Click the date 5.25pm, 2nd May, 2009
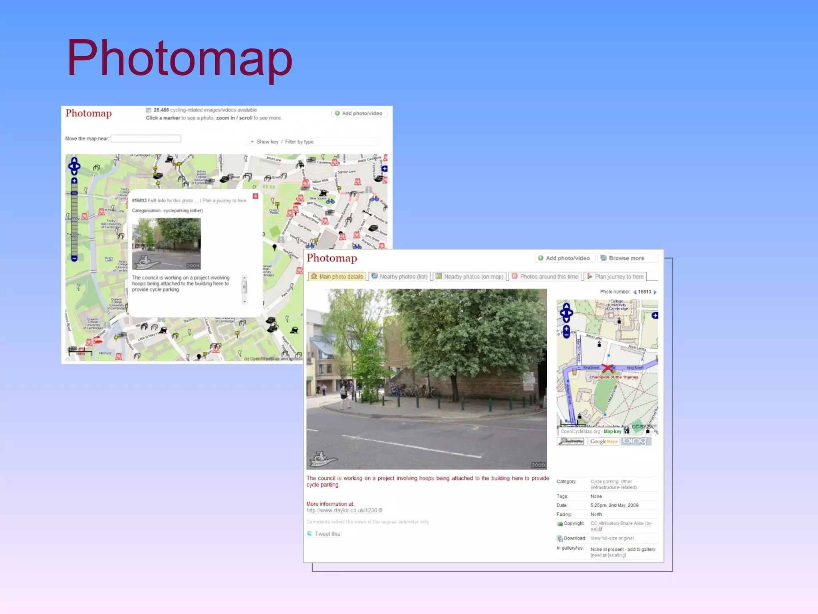The width and height of the screenshot is (818, 614). click(614, 506)
